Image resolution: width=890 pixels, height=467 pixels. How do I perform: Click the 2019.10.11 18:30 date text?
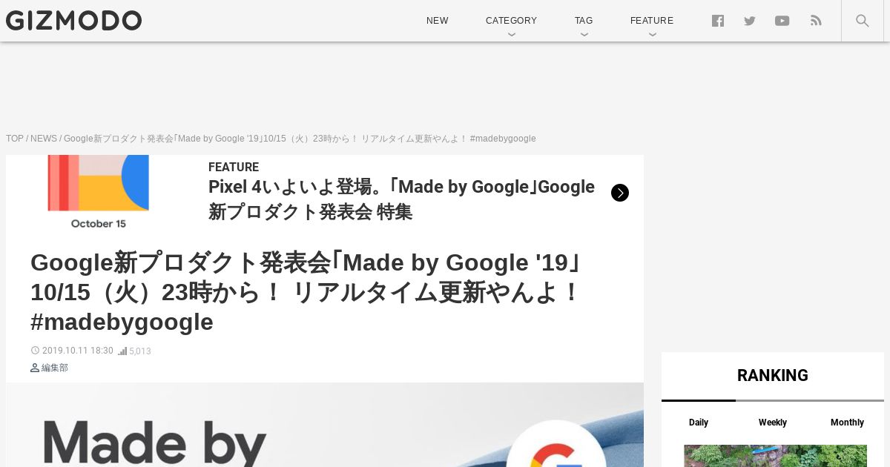pyautogui.click(x=78, y=351)
